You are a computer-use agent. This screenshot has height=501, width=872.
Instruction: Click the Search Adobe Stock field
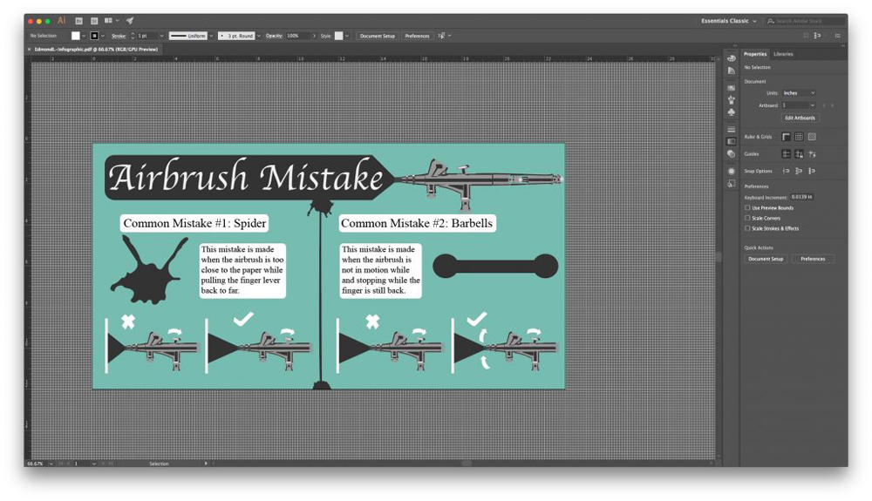click(805, 21)
